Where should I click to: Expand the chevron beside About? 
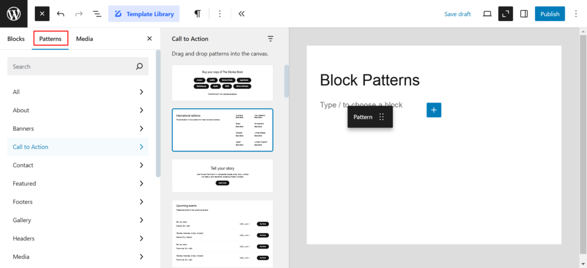142,111
